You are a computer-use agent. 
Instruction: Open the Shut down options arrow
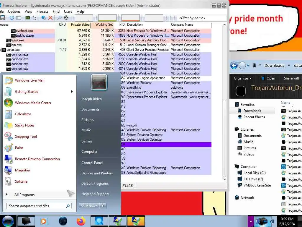coord(103,206)
